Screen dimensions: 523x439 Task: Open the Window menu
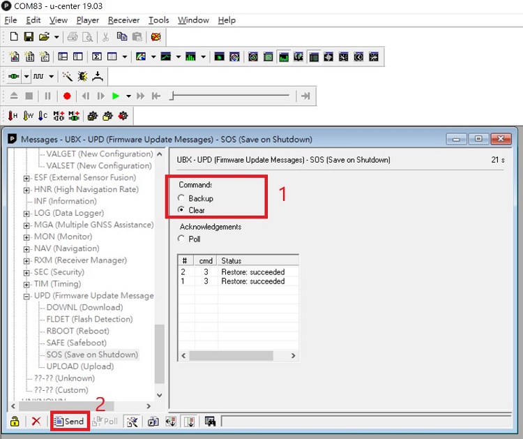[x=193, y=20]
